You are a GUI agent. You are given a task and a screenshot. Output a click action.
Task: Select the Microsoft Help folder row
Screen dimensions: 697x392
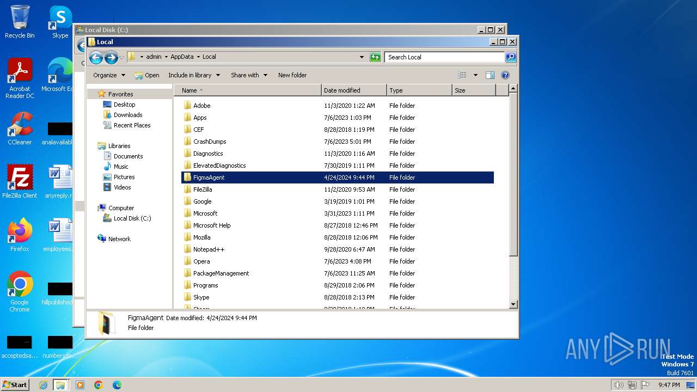click(x=338, y=225)
